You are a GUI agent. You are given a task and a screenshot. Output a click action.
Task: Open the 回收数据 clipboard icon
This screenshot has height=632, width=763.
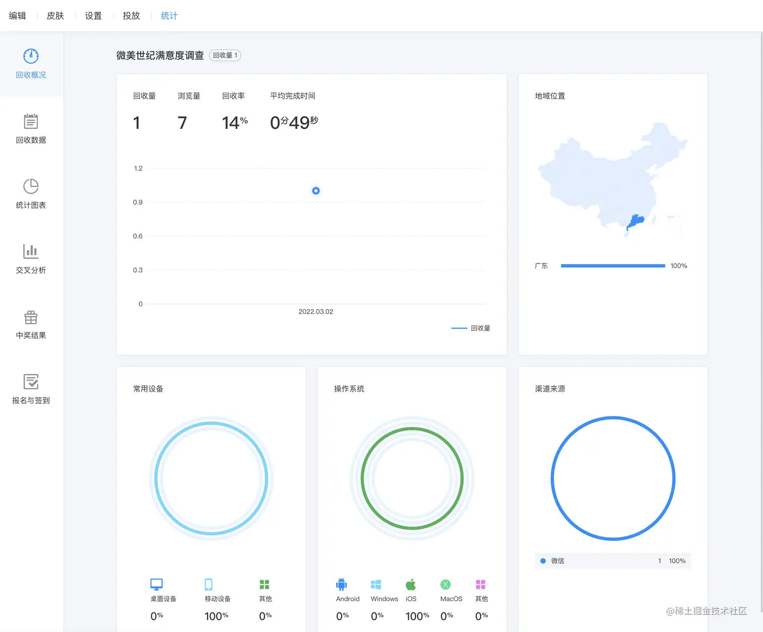click(x=31, y=121)
